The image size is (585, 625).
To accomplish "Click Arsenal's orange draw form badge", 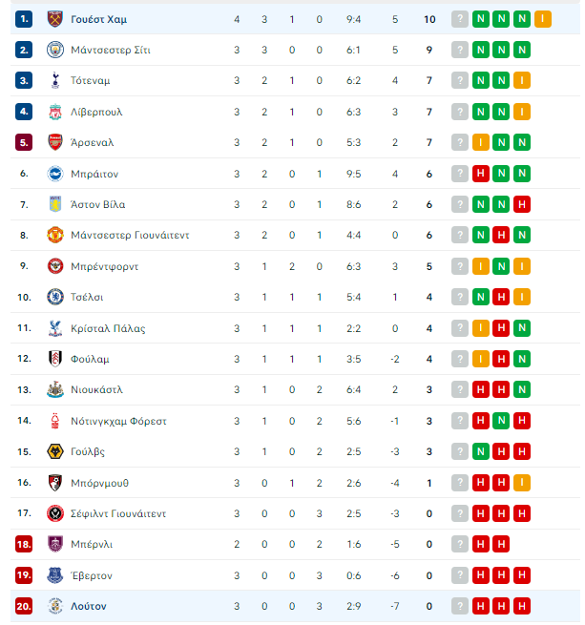I will click(481, 142).
